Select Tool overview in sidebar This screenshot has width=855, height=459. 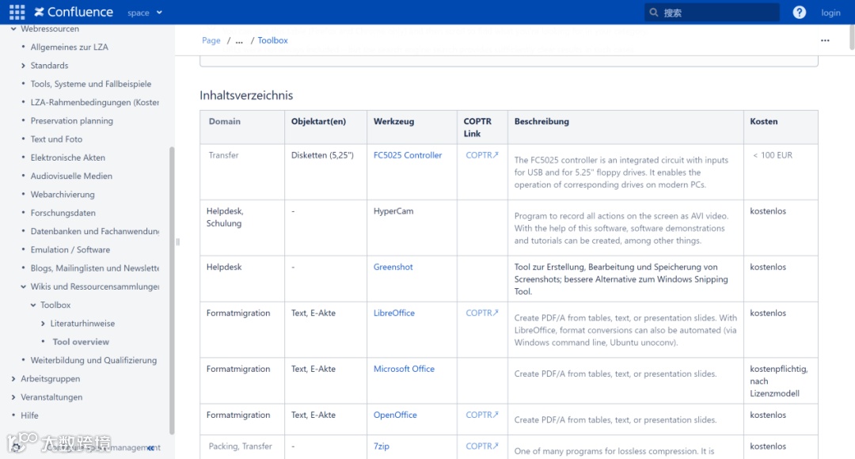(81, 342)
